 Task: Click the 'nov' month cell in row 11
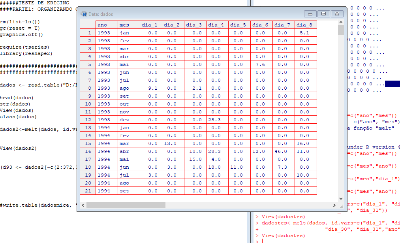tap(129, 112)
